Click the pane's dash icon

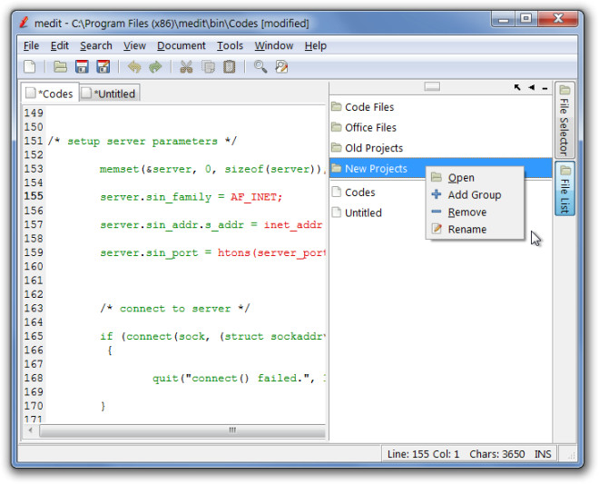pos(545,88)
